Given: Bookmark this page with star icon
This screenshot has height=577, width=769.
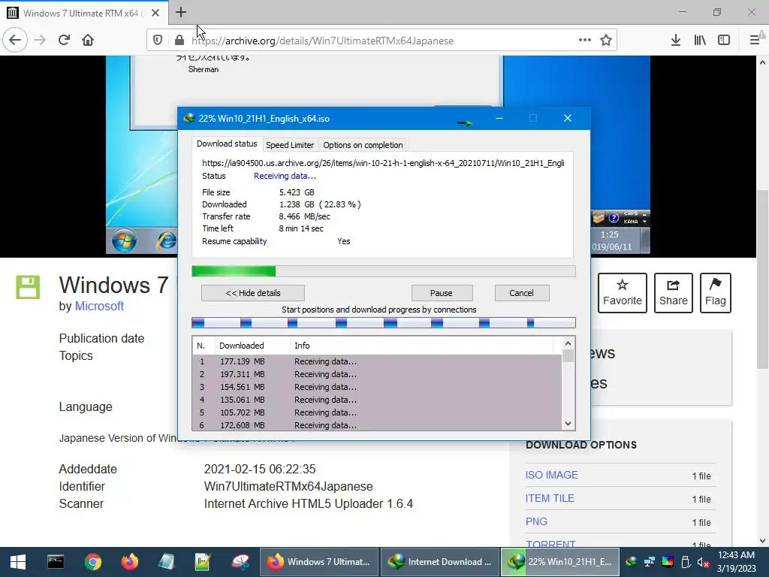Looking at the screenshot, I should tap(606, 41).
